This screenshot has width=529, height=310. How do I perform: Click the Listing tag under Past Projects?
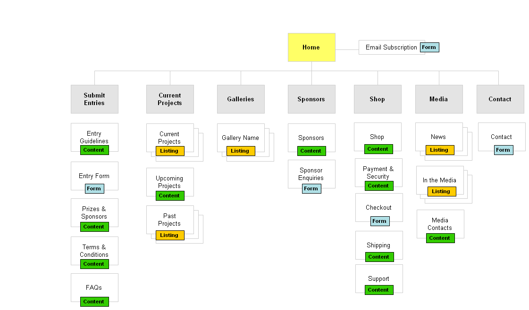tap(170, 235)
